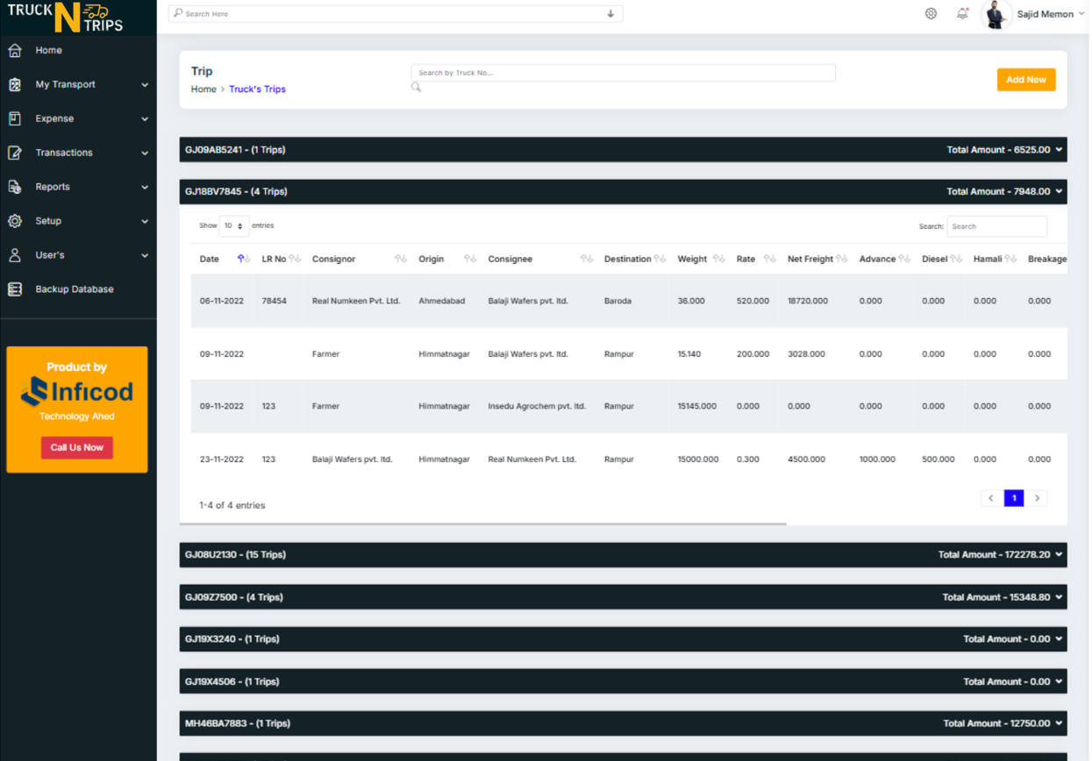The width and height of the screenshot is (1092, 761).
Task: Click the Search by Truck No field
Action: coord(623,73)
